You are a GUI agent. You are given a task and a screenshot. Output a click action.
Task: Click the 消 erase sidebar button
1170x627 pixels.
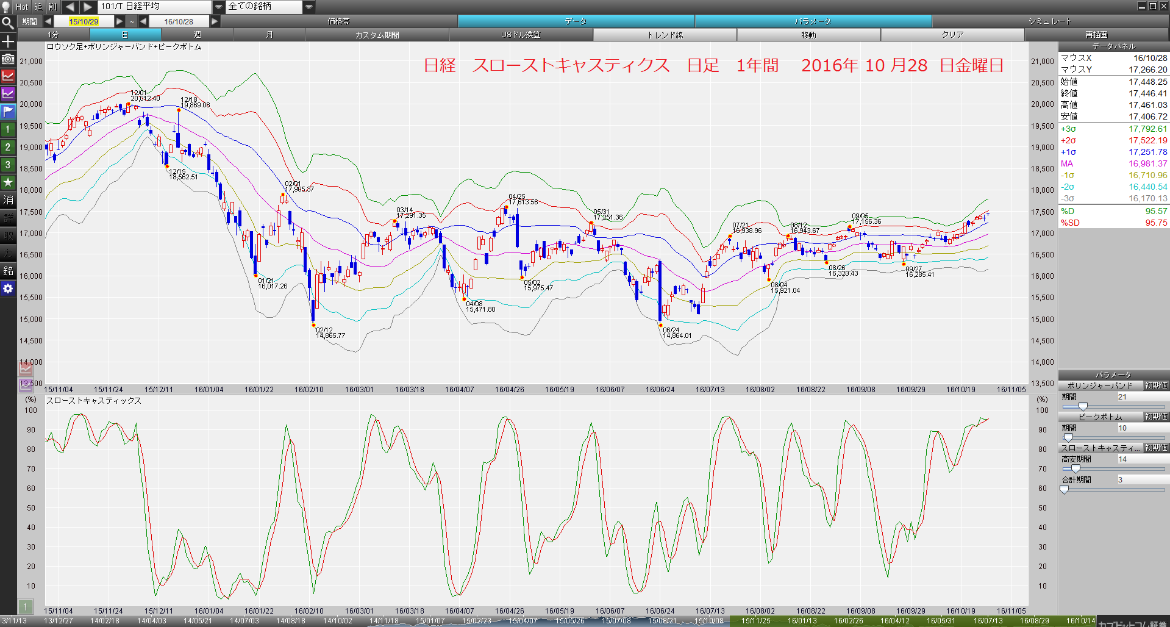[x=8, y=200]
